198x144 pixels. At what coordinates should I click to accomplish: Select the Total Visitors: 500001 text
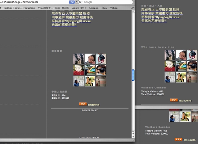point(153,94)
